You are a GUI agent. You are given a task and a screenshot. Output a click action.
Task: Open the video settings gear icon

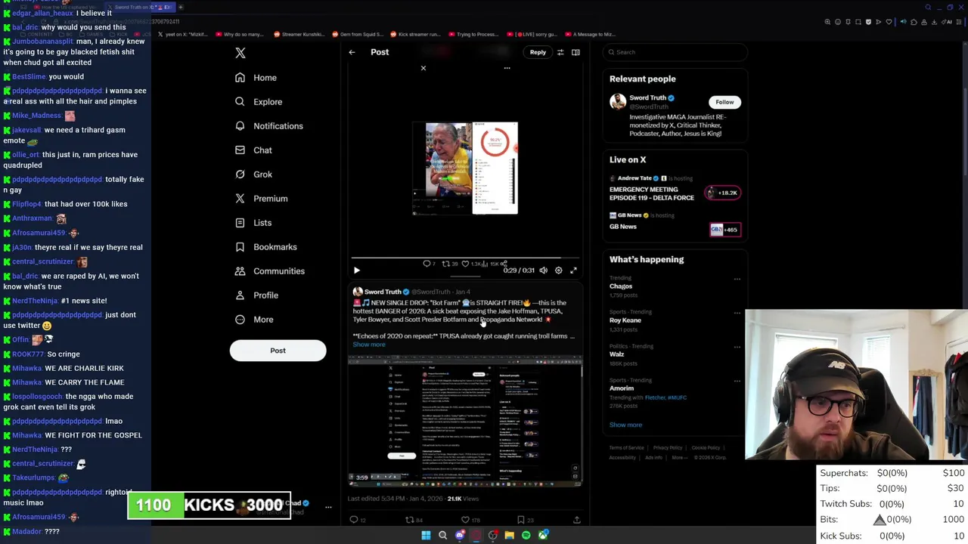click(x=559, y=270)
